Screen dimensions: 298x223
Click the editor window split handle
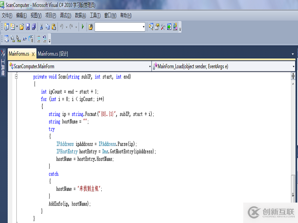click(x=293, y=76)
